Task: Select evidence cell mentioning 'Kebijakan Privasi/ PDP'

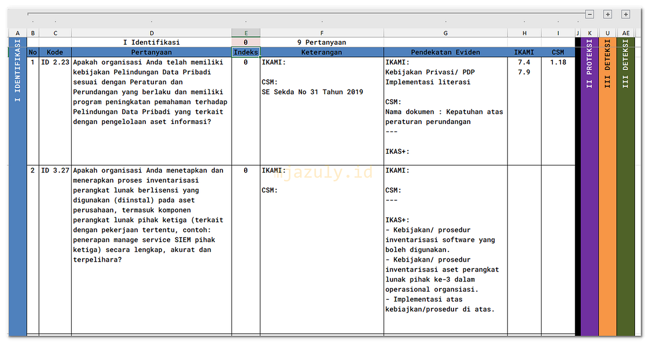Action: click(446, 111)
